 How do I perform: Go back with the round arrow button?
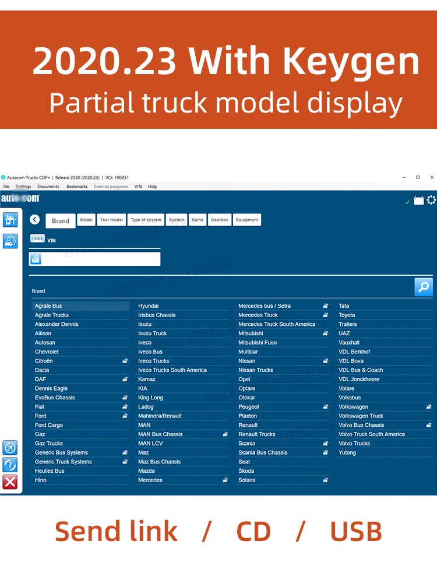tap(35, 219)
